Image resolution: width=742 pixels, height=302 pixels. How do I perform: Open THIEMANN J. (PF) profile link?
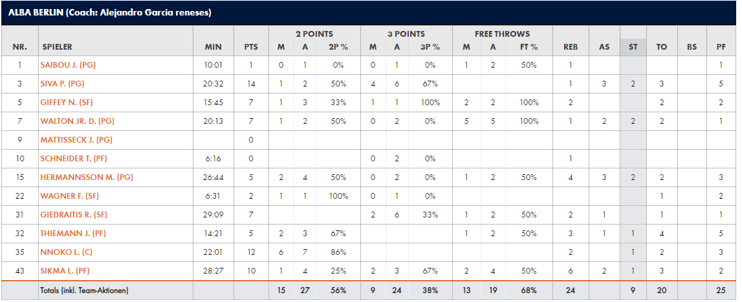point(73,233)
